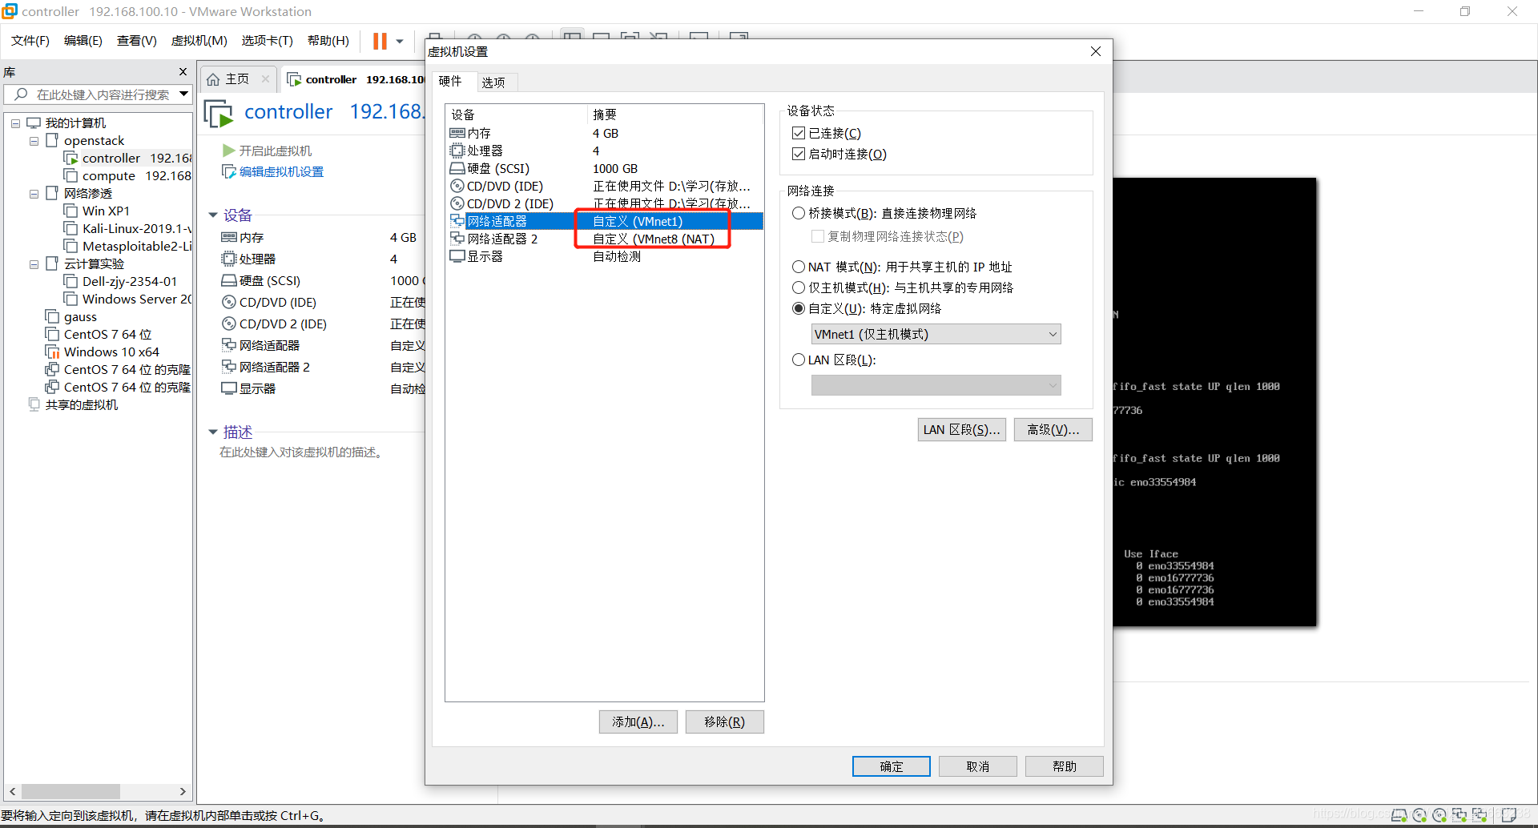Collapse the openstack folder in library tree
The image size is (1538, 828).
click(x=34, y=141)
